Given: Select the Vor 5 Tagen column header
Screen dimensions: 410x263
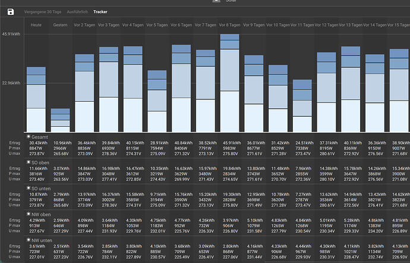Looking at the screenshot, I should pos(157,25).
